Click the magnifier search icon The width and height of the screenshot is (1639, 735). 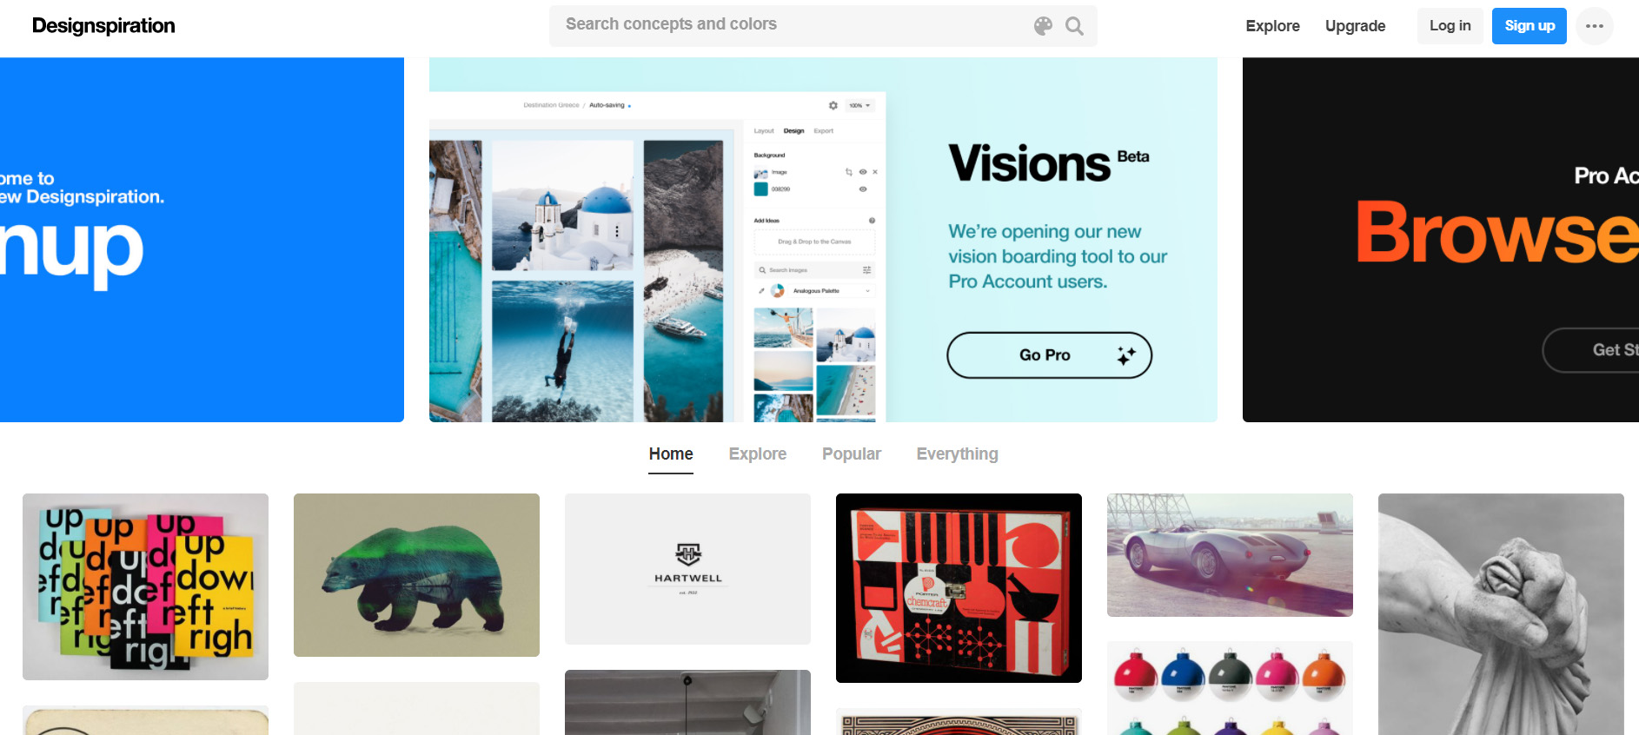pos(1074,26)
